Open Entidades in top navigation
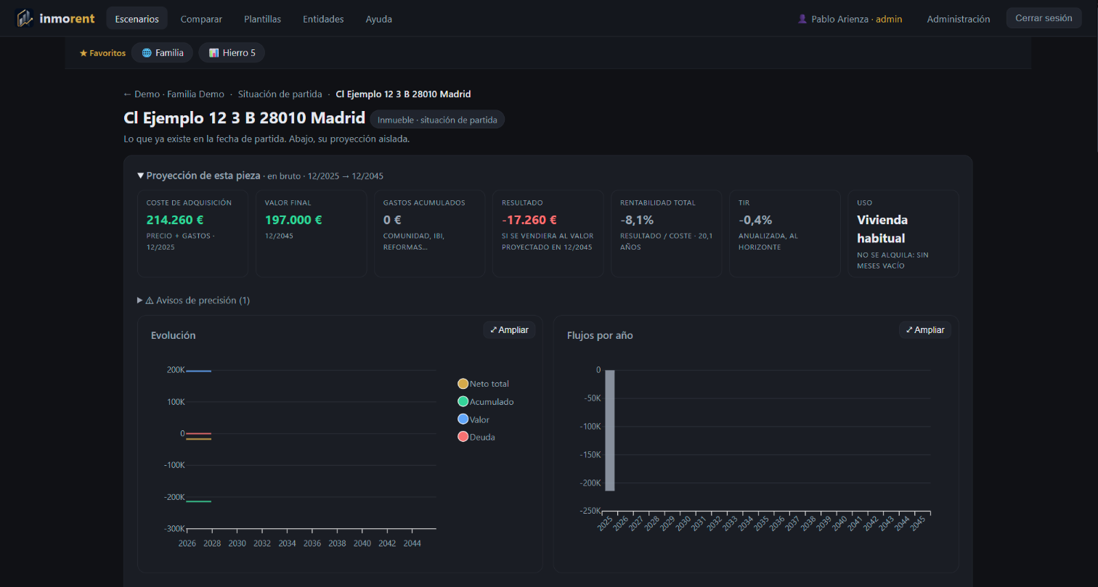1098x587 pixels. 323,19
